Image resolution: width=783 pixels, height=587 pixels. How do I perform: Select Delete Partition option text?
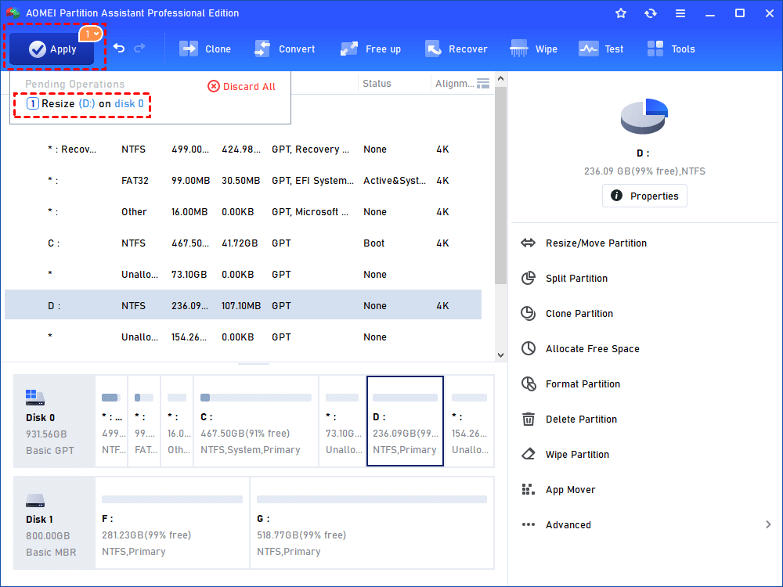581,420
